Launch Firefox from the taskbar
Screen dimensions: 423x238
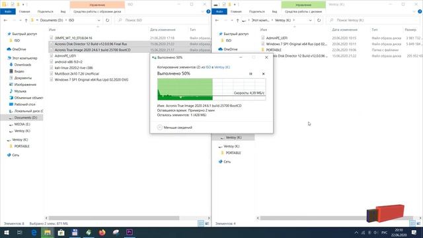tap(102, 232)
